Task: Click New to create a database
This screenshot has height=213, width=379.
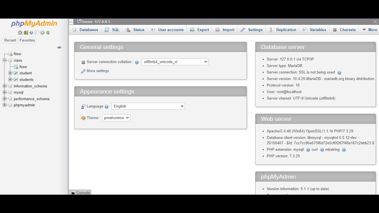Action: pos(17,54)
